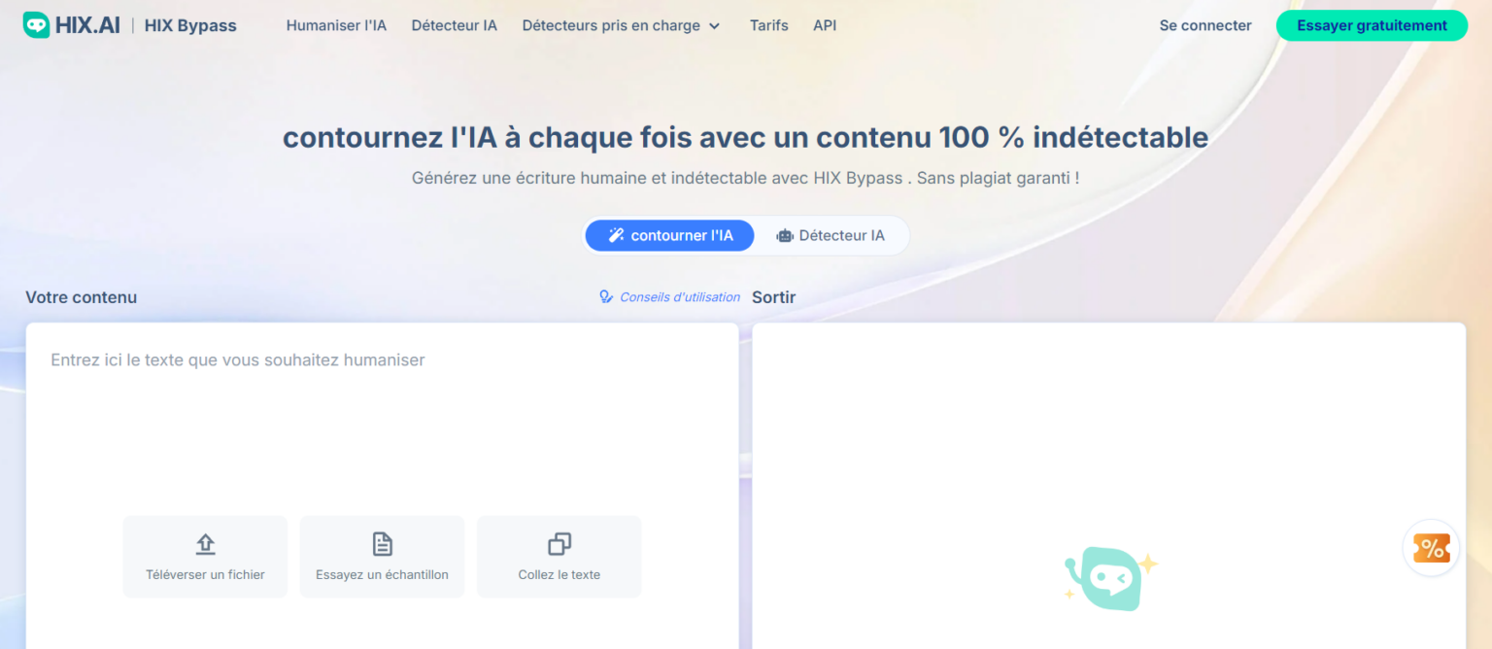The height and width of the screenshot is (649, 1492).
Task: Switch to the Détecteur IA robot tab
Action: pyautogui.click(x=831, y=235)
